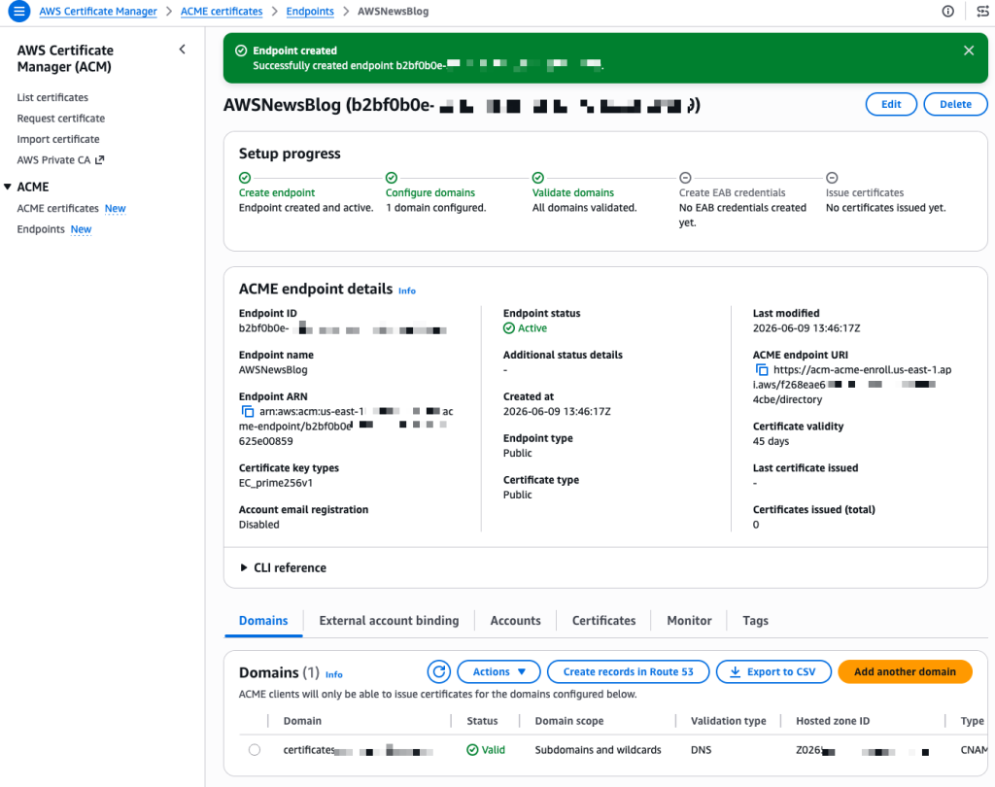
Task: Open the Tags tab
Action: point(755,621)
